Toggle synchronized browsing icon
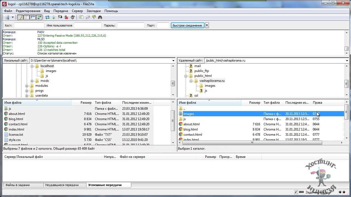The height and width of the screenshot is (197, 351). coord(94,17)
